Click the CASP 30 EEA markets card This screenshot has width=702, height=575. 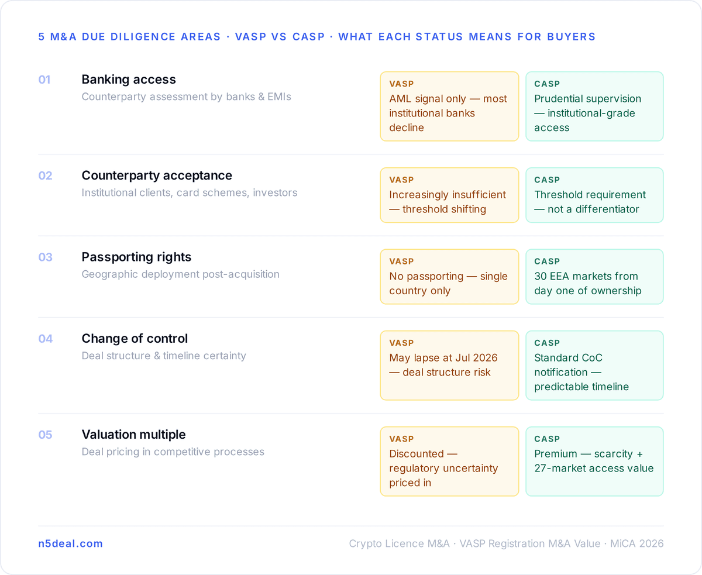594,277
